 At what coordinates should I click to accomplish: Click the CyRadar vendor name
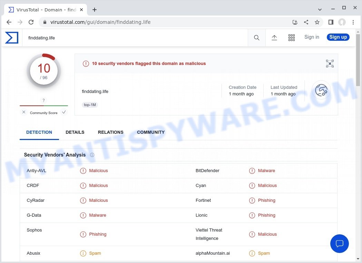tap(36, 200)
